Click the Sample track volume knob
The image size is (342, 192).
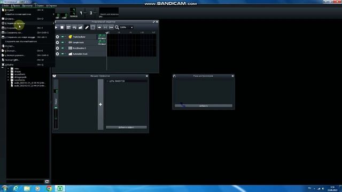(x=100, y=42)
